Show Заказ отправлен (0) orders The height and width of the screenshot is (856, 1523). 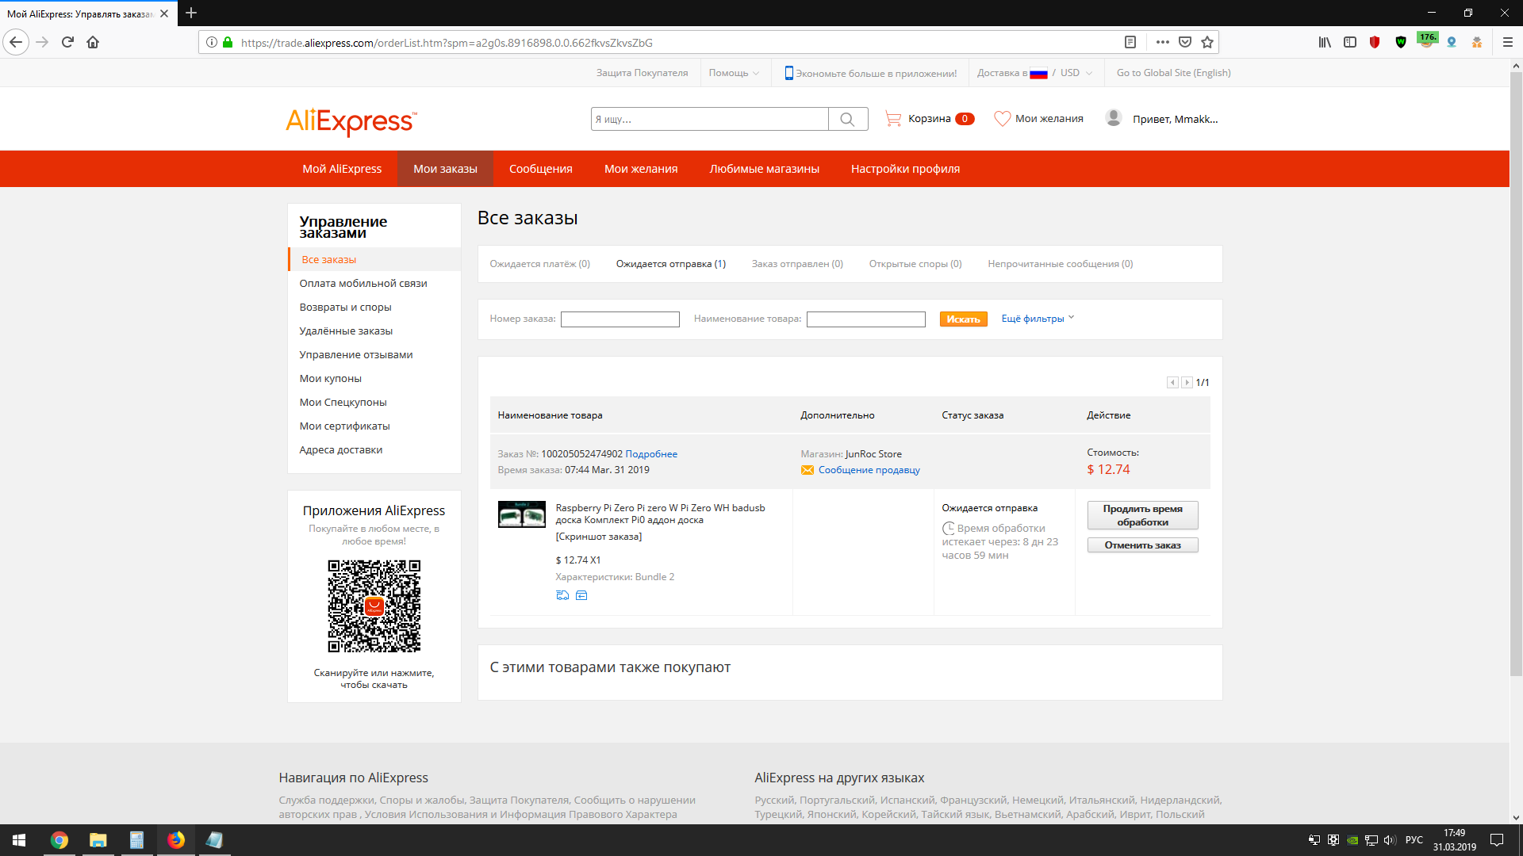point(797,264)
